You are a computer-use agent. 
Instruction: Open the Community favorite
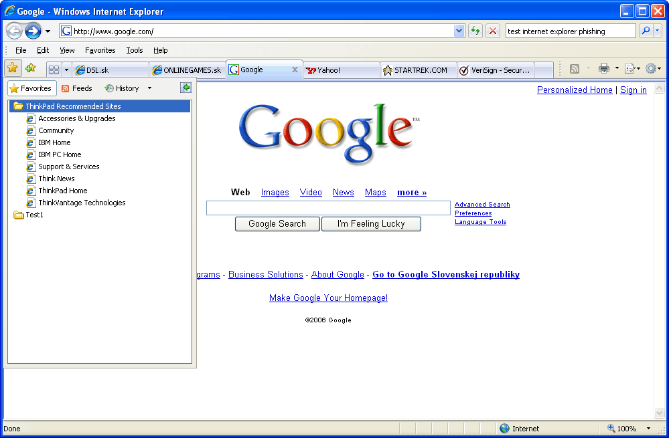50,130
